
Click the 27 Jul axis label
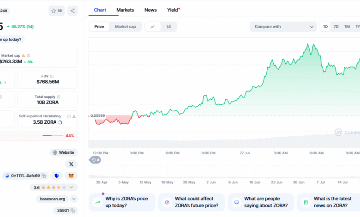point(245,153)
